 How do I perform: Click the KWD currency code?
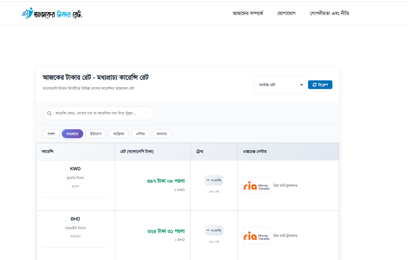pyautogui.click(x=75, y=169)
